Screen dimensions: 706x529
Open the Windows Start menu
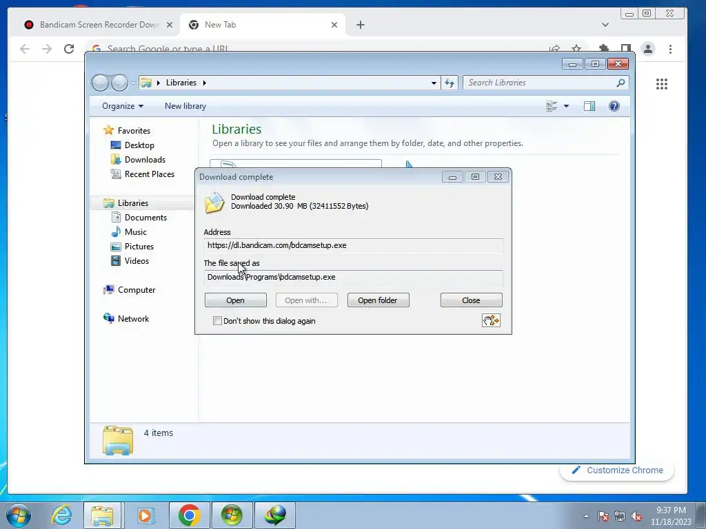pyautogui.click(x=18, y=515)
